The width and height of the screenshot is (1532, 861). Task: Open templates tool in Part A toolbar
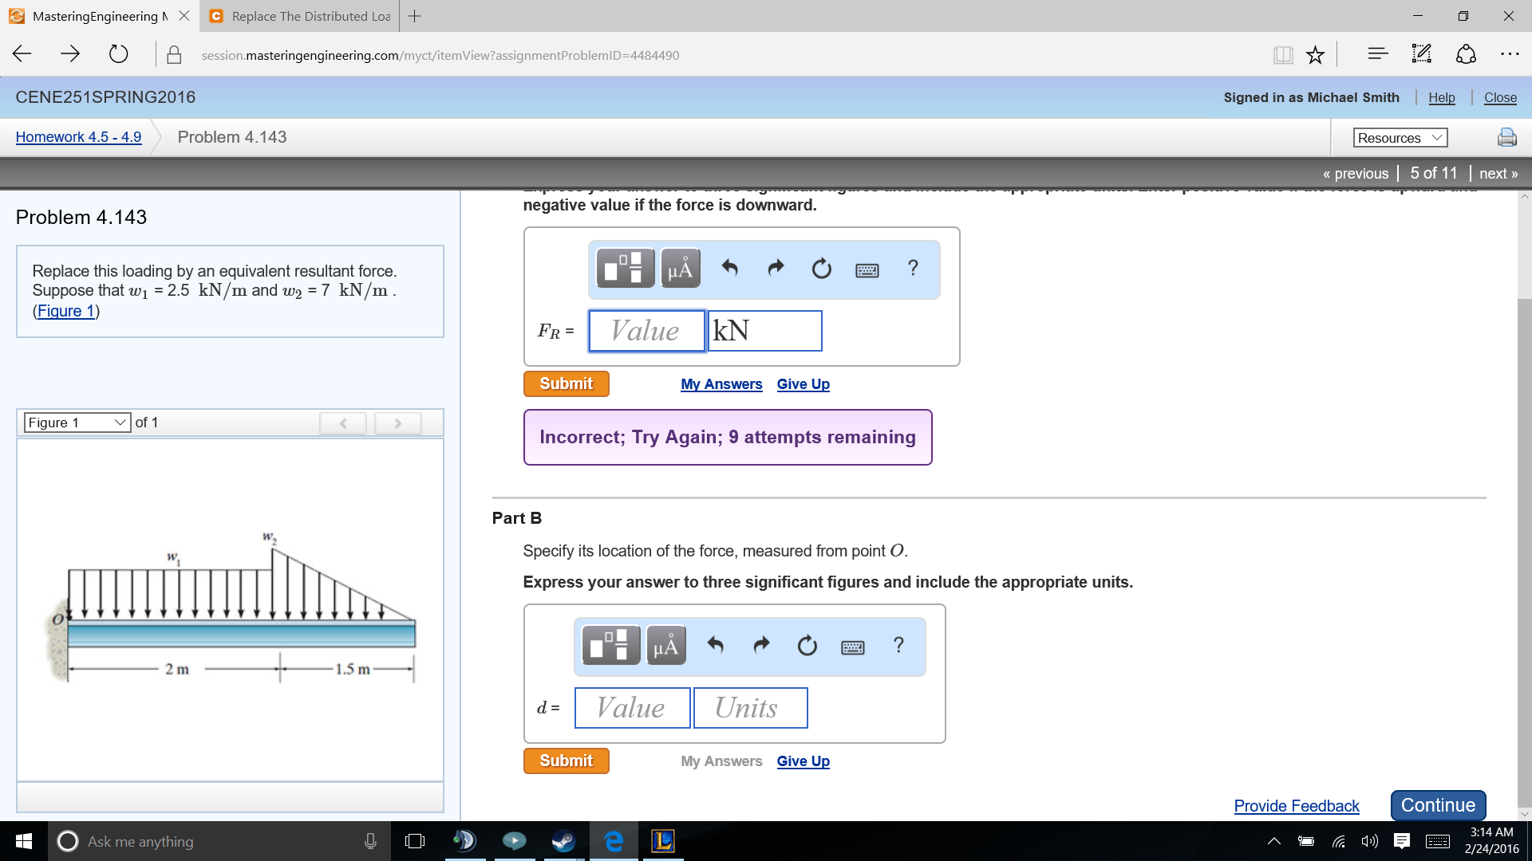(625, 268)
